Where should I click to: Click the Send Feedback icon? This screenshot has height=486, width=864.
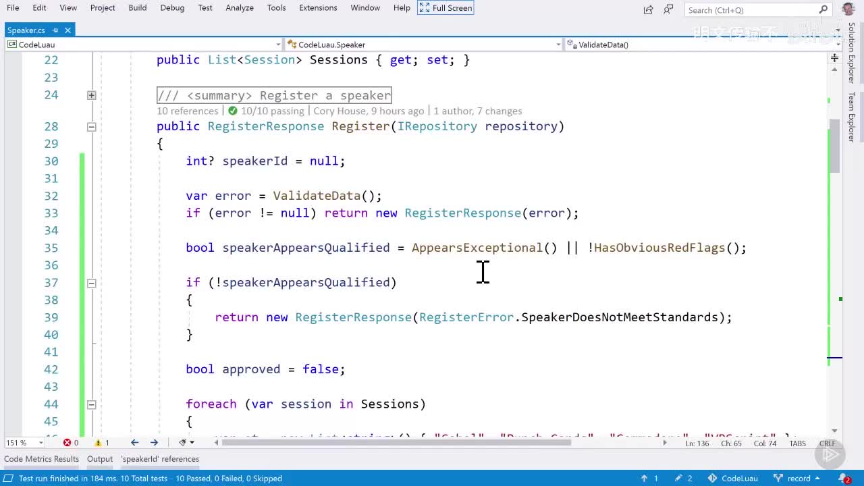[669, 9]
